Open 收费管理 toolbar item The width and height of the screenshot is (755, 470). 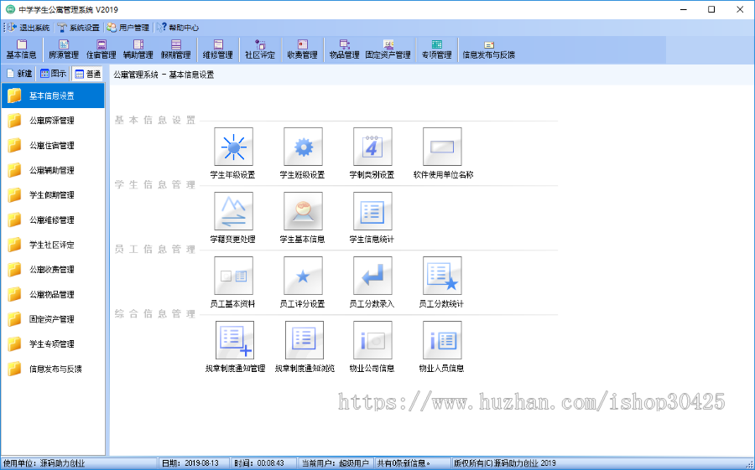(302, 49)
